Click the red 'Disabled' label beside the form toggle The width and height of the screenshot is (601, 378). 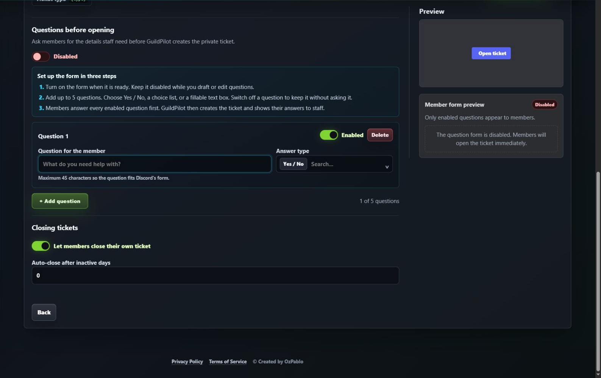(65, 56)
